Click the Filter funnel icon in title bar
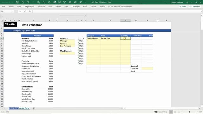The width and height of the screenshot is (203, 114). coord(64,2)
